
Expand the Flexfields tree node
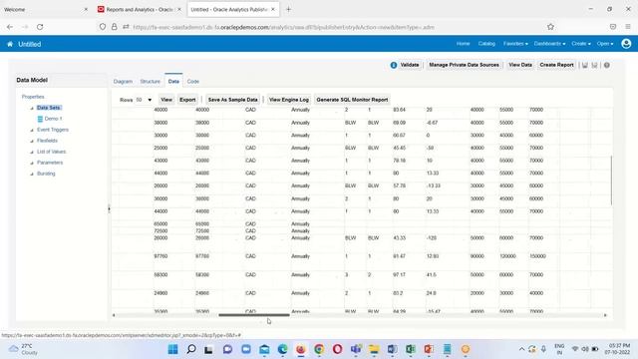32,142
